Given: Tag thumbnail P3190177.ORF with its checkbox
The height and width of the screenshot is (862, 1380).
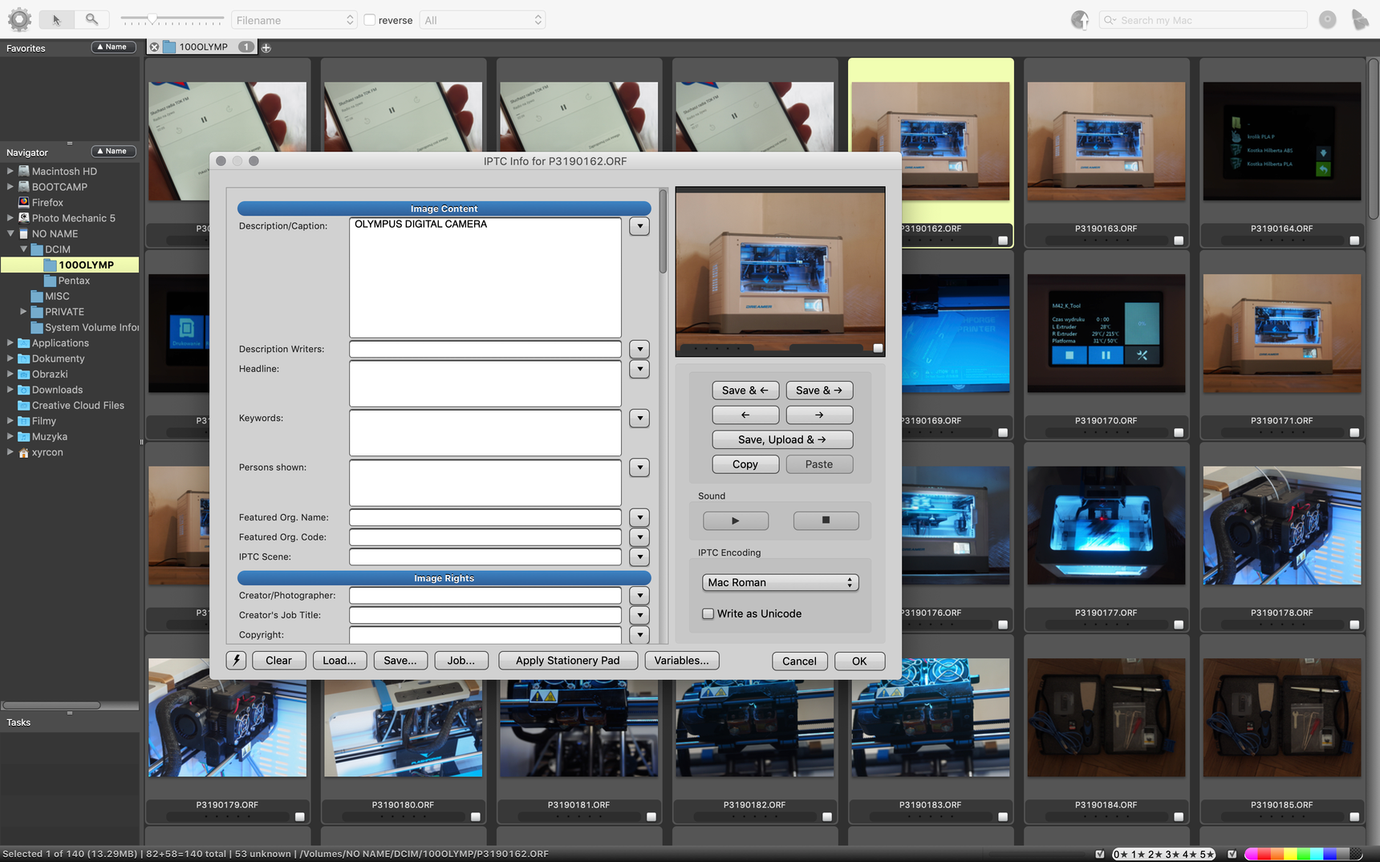Looking at the screenshot, I should pos(1179,624).
